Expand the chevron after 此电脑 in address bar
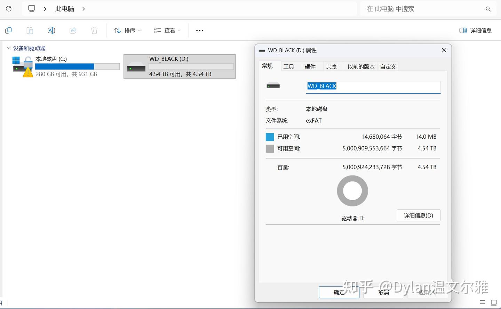Viewport: 501px width, 309px height. (83, 9)
